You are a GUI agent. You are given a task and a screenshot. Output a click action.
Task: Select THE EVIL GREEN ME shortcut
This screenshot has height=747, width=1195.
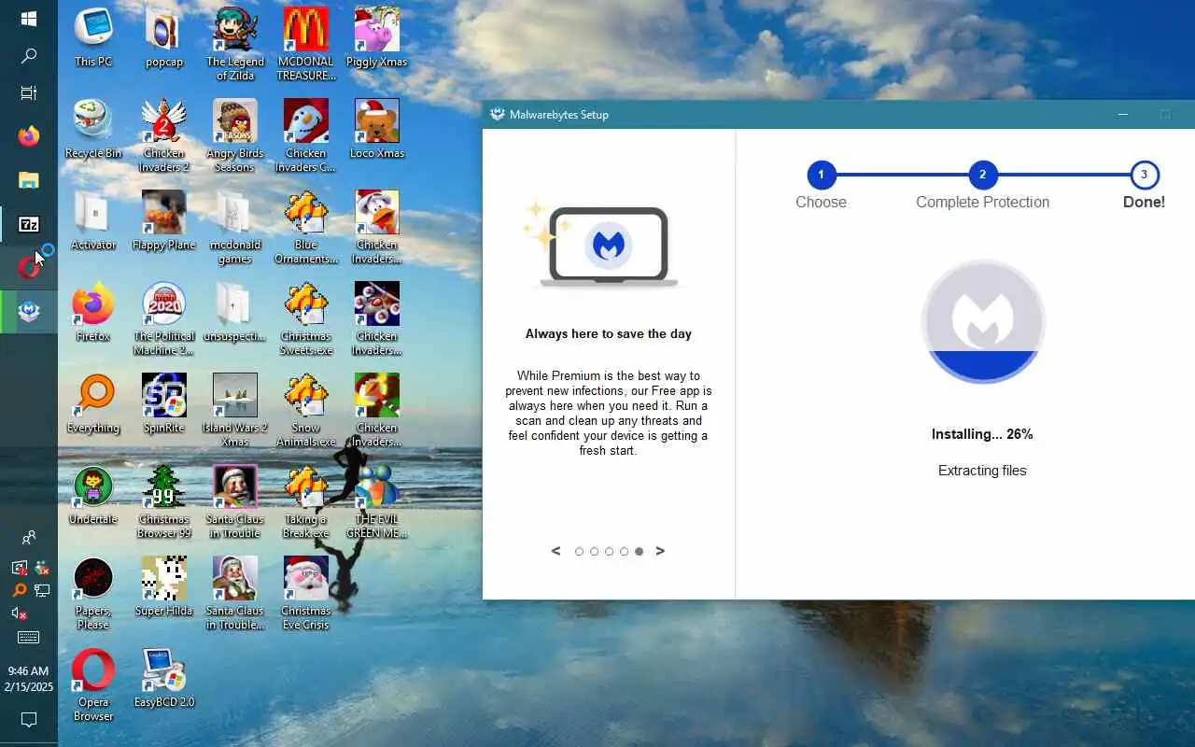click(x=377, y=502)
